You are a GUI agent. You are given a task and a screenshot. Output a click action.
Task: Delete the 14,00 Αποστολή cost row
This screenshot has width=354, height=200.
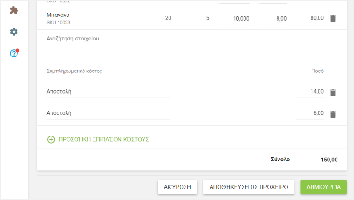pyautogui.click(x=333, y=93)
